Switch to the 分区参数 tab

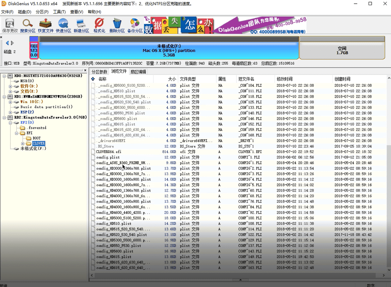click(x=99, y=71)
